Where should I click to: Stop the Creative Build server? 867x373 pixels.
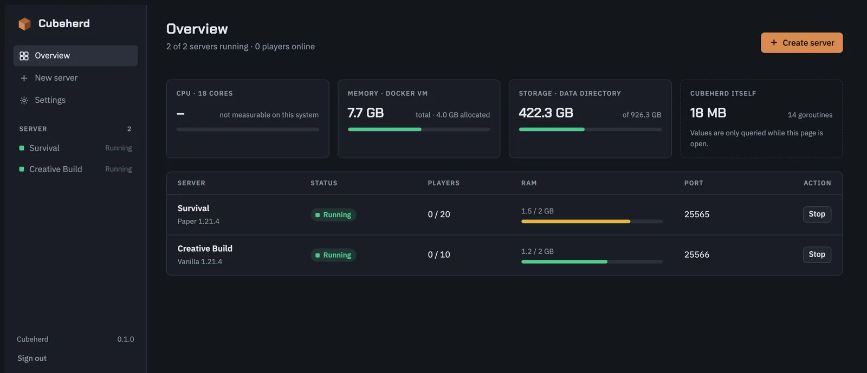coord(817,254)
